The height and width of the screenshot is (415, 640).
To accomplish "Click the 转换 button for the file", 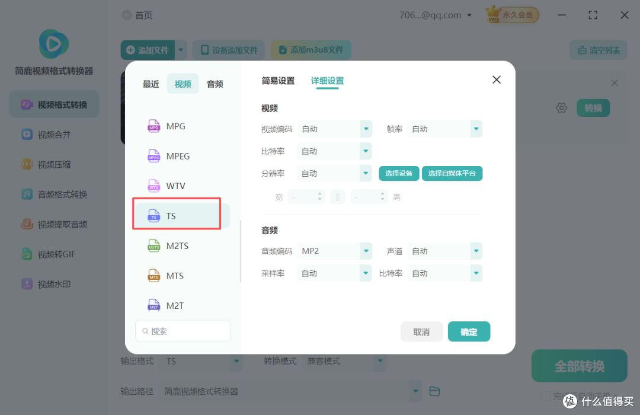I will pyautogui.click(x=593, y=108).
